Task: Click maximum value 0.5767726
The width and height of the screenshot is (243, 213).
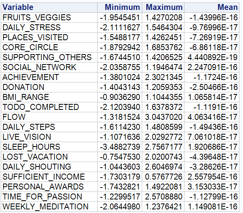Action: [163, 177]
